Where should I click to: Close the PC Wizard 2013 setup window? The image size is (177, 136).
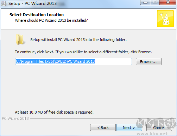[x=168, y=2]
